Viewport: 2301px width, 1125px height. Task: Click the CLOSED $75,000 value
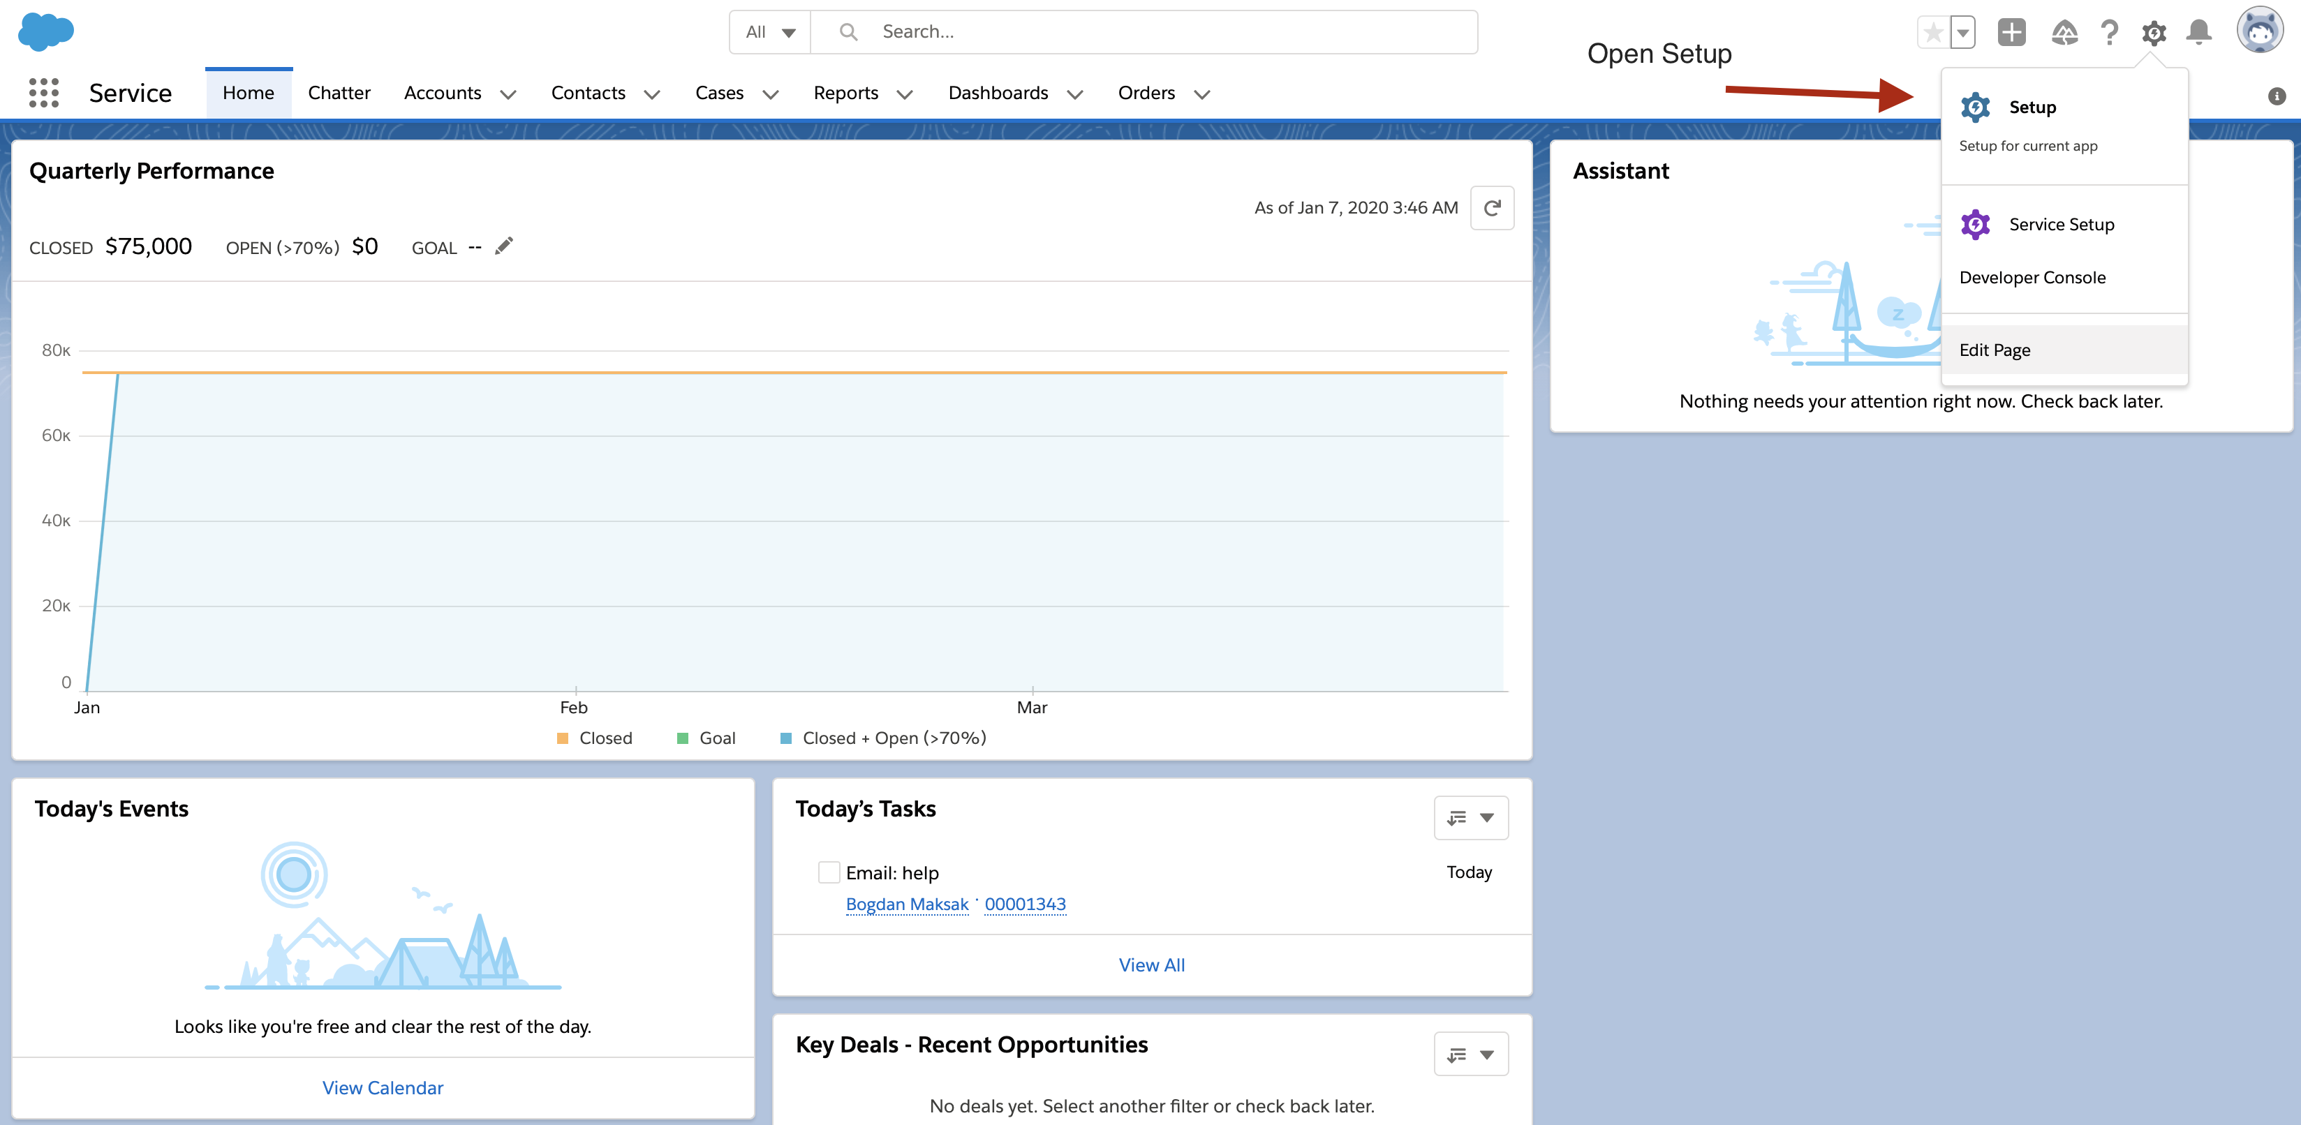[148, 246]
